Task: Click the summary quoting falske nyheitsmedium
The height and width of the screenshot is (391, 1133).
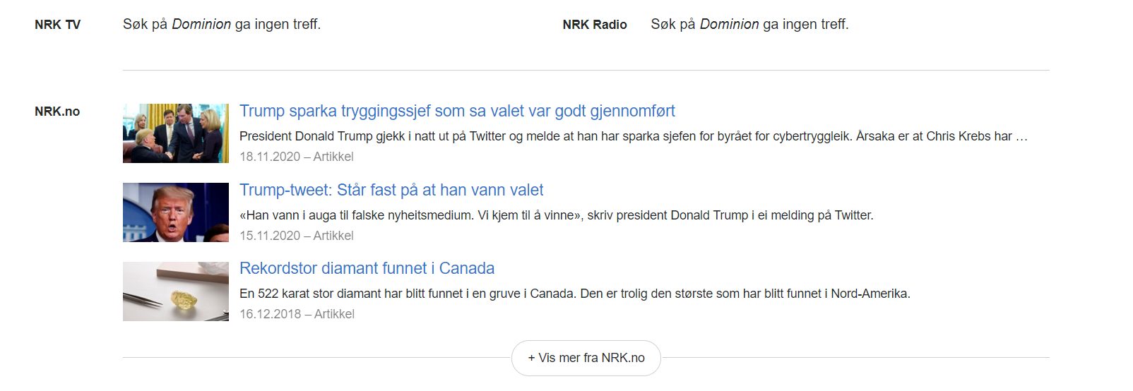Action: click(556, 215)
